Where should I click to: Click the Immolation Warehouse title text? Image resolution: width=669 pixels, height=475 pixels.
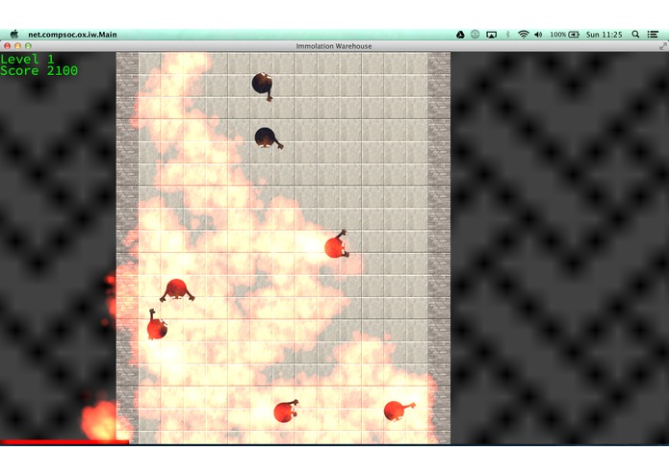pyautogui.click(x=334, y=46)
